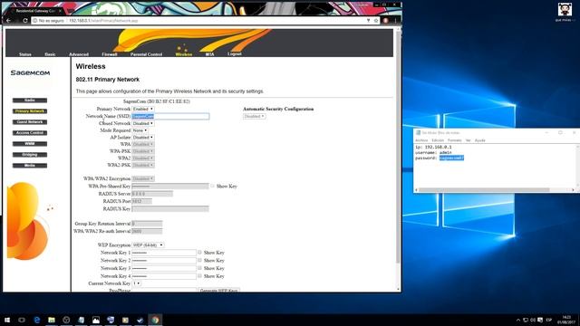Screen dimensions: 580x326
Task: Open the Status tab in router menu
Action: click(x=25, y=54)
